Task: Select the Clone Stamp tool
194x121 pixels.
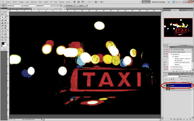Action: tap(3, 23)
